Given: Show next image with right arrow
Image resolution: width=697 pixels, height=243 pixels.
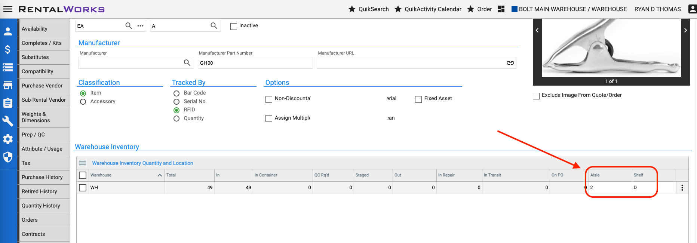Looking at the screenshot, I should click(685, 30).
